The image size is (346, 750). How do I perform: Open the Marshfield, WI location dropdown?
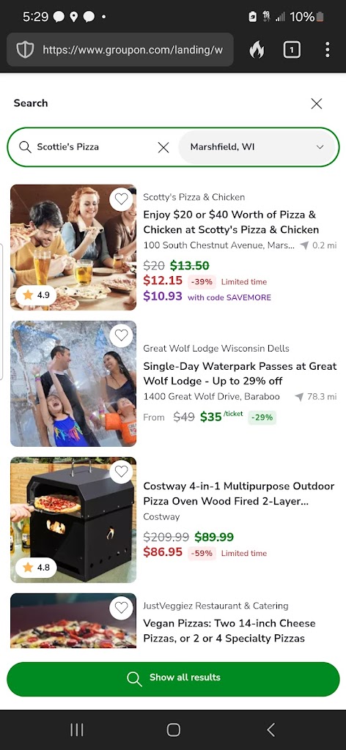click(257, 146)
